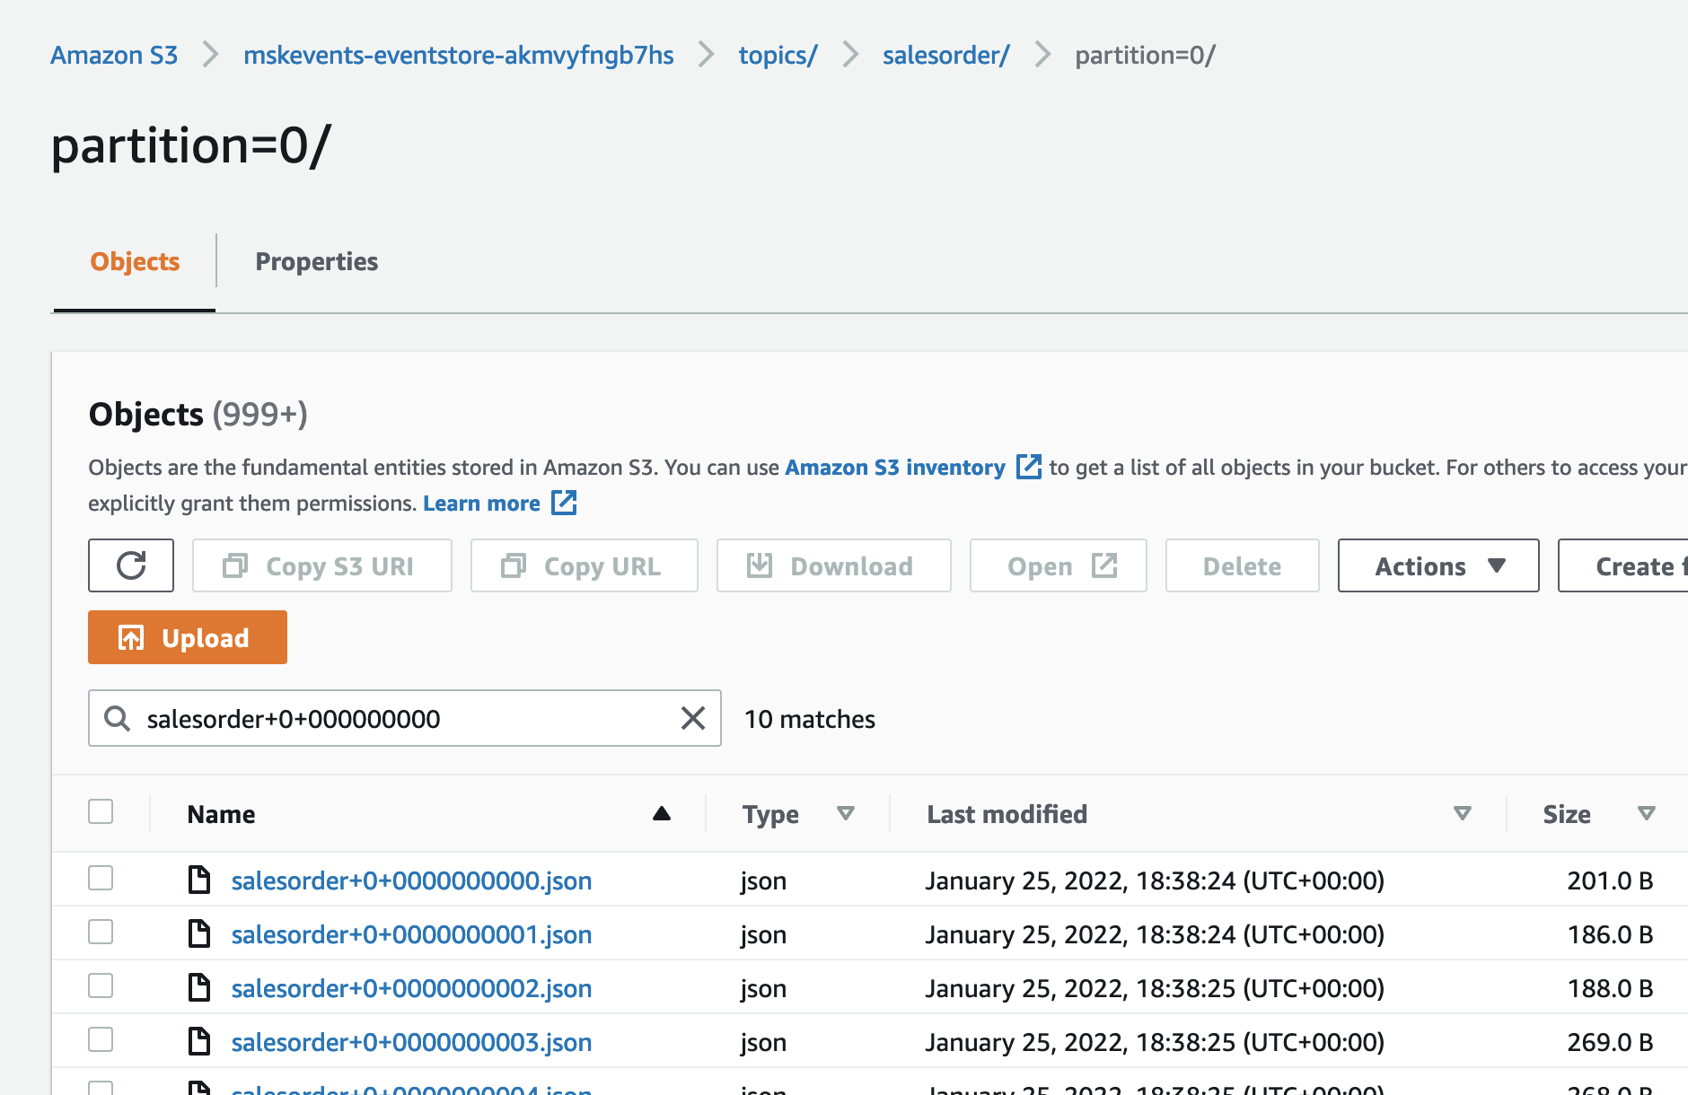Go to Amazon S3 breadcrumb

[x=114, y=55]
